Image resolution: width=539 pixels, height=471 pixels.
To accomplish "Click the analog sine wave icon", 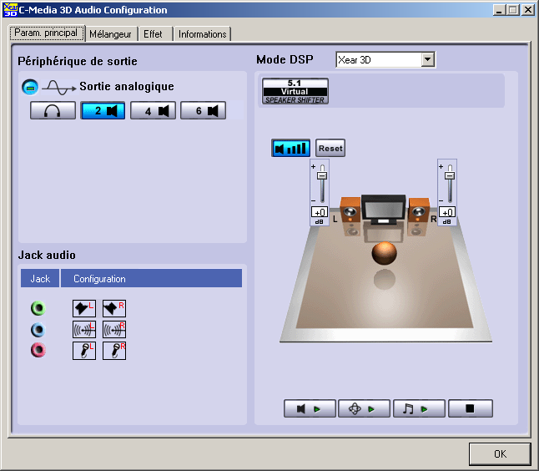I will pos(59,88).
